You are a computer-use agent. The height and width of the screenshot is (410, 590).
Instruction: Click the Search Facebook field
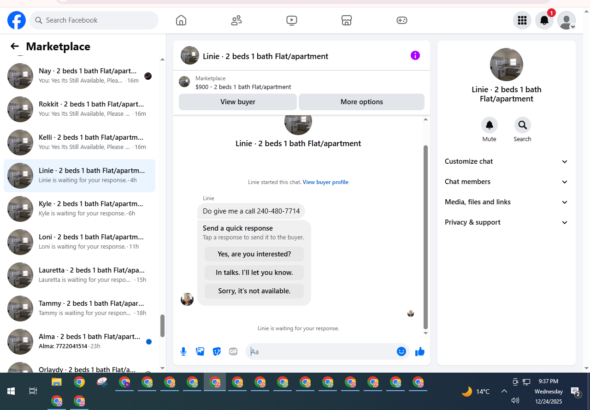click(94, 20)
